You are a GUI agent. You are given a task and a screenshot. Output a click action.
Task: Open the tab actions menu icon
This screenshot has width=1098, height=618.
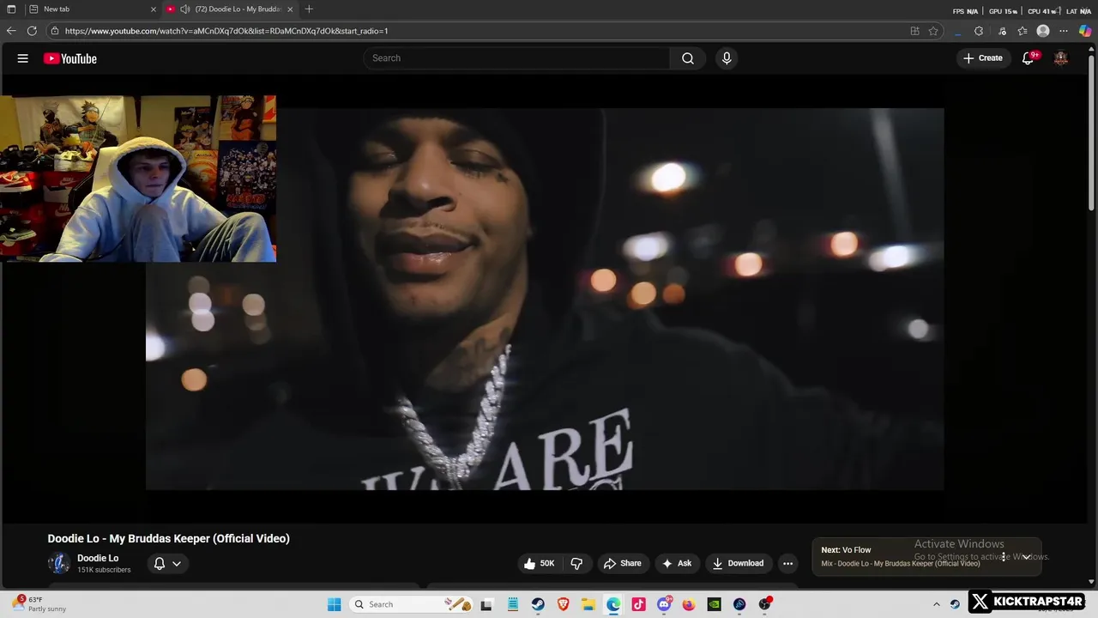point(11,9)
